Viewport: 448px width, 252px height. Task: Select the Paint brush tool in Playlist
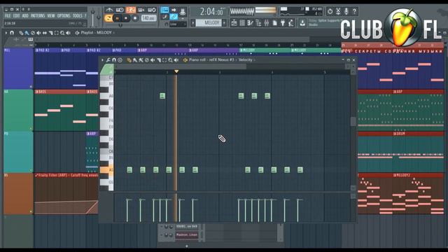coord(27,33)
